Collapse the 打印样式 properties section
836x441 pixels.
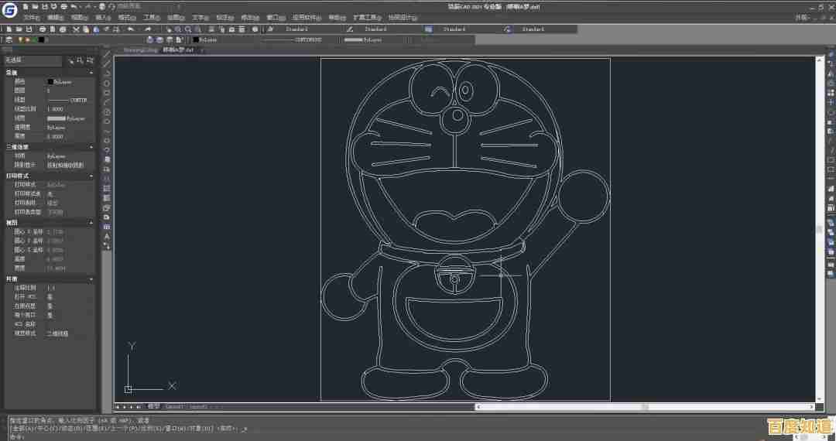pyautogui.click(x=91, y=176)
